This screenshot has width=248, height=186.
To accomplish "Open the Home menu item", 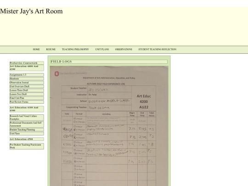I will [x=36, y=49].
